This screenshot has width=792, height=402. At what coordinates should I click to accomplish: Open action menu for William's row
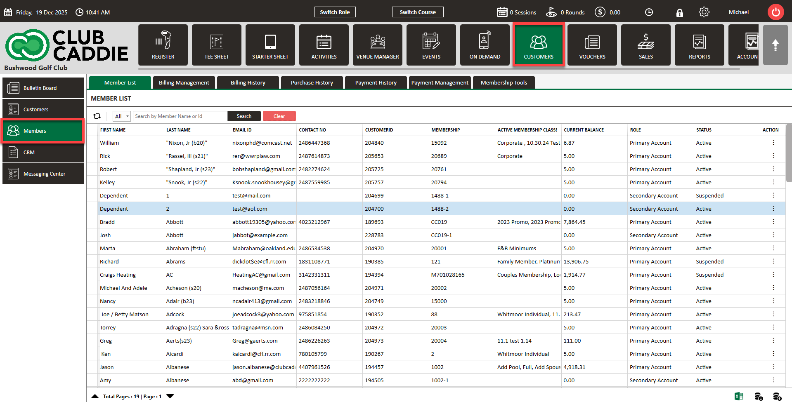pyautogui.click(x=773, y=143)
